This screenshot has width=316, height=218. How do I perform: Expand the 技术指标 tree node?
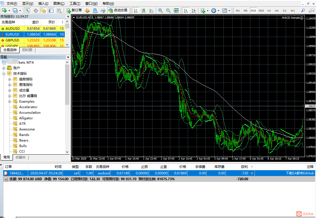(4, 74)
